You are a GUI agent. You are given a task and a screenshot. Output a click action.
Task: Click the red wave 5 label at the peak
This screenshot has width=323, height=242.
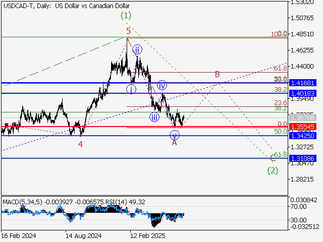[128, 30]
